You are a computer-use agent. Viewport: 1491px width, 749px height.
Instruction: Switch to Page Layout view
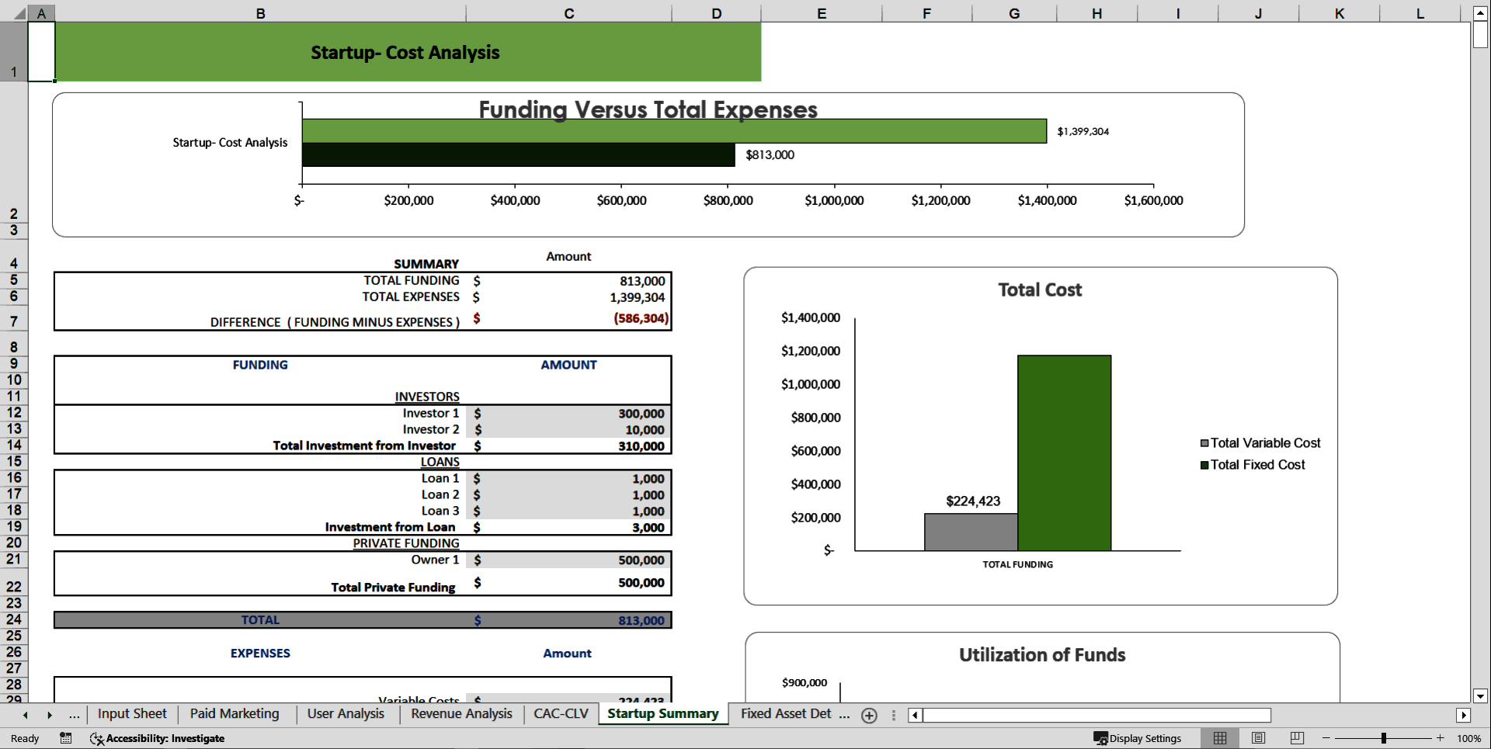click(x=1258, y=738)
